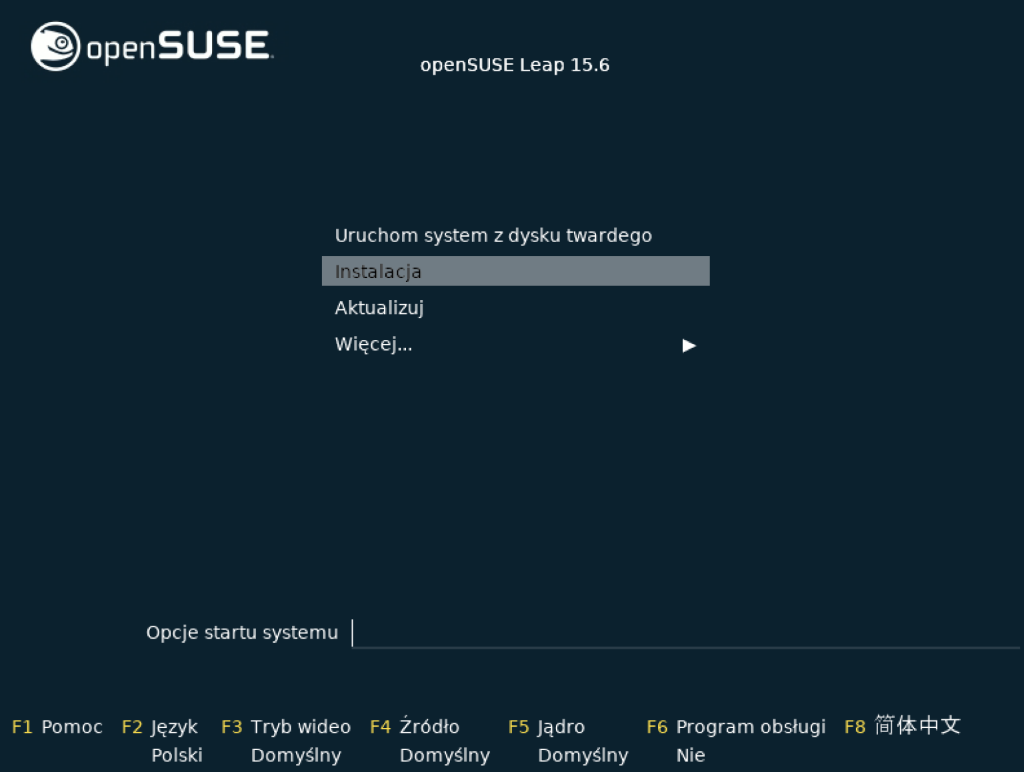Select the Aktualizuj boot option

379,308
